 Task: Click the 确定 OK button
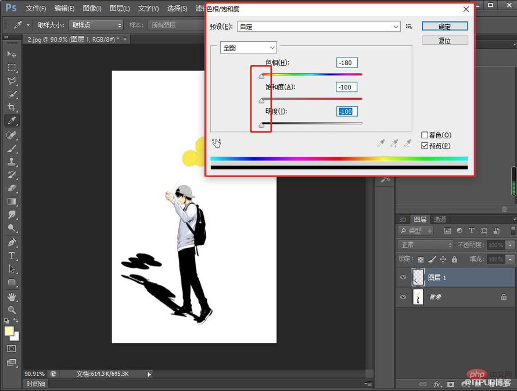(445, 26)
